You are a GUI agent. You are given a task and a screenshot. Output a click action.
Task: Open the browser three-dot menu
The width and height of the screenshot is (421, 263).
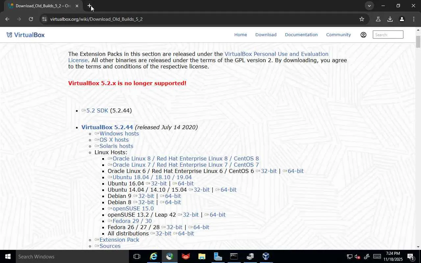(x=414, y=19)
